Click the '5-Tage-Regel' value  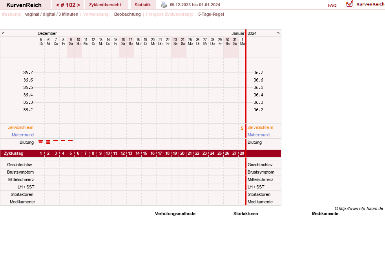[211, 14]
